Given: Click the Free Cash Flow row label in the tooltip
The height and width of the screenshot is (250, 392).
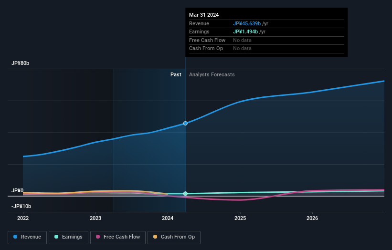Looking at the screenshot, I should 207,40.
